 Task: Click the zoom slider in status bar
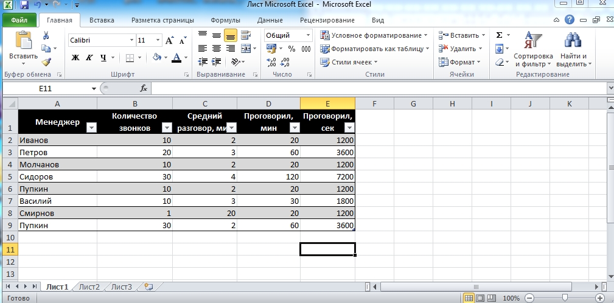[565, 298]
